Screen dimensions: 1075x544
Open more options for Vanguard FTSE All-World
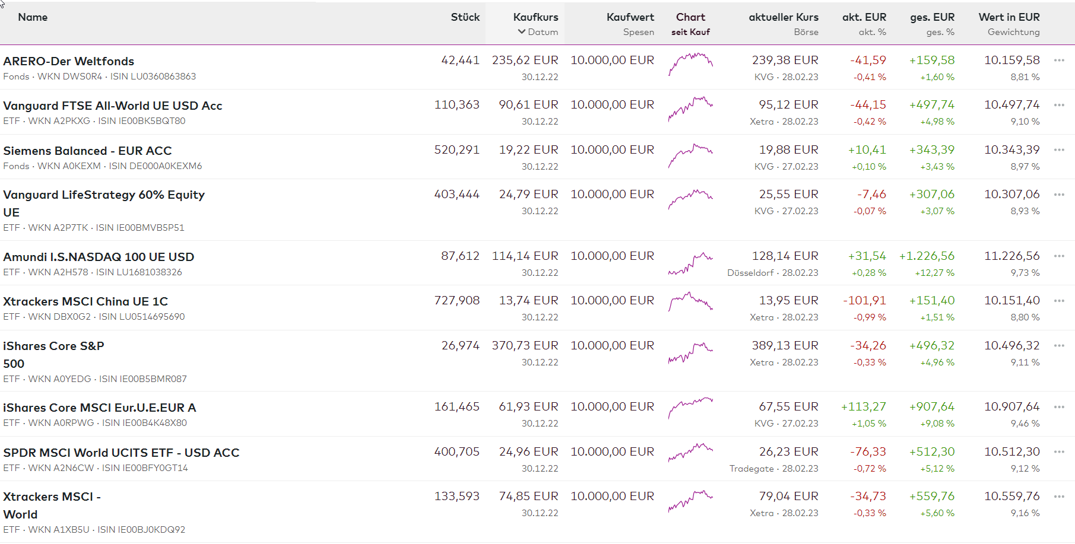1059,105
